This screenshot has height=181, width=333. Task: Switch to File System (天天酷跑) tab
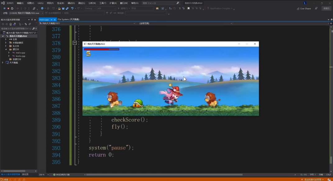tap(68, 19)
